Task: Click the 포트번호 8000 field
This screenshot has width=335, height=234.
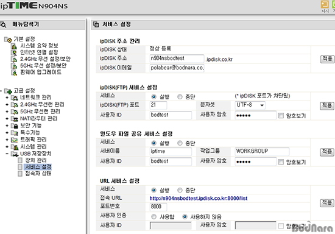Action: (x=158, y=207)
